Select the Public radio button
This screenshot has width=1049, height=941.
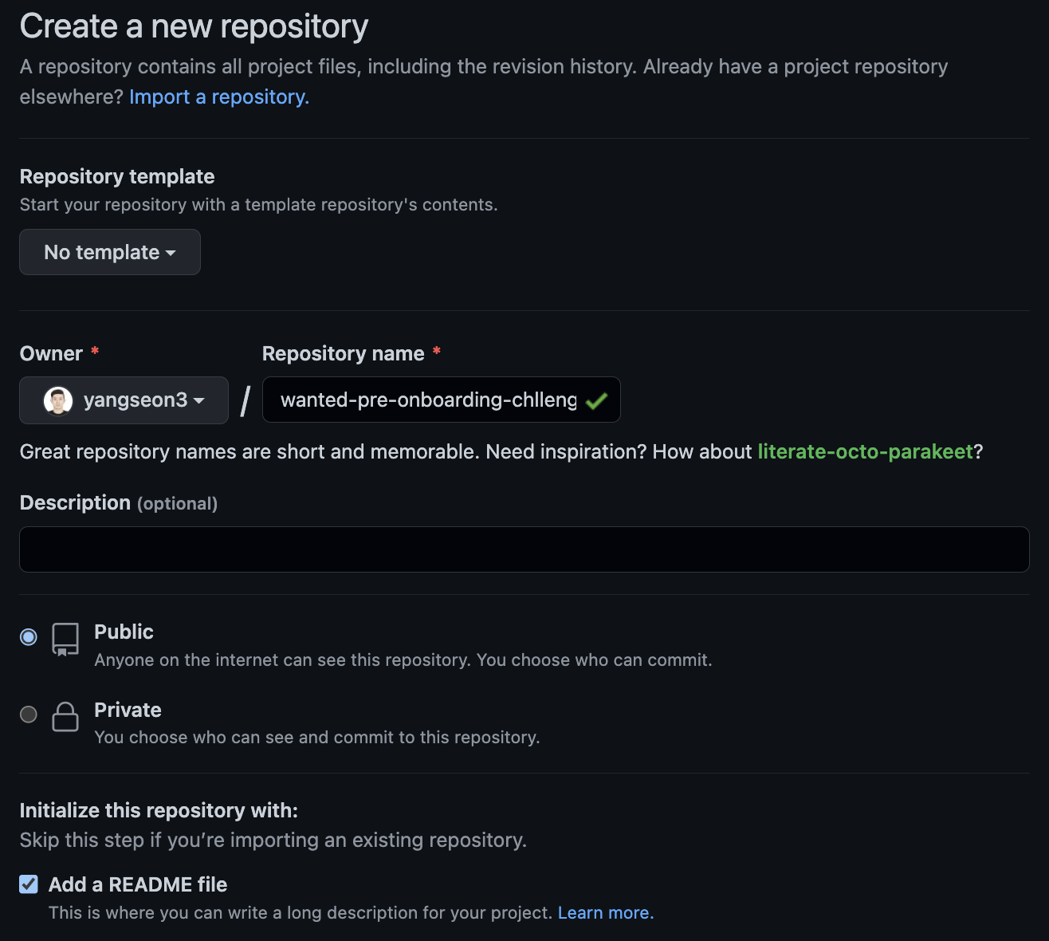coord(29,637)
